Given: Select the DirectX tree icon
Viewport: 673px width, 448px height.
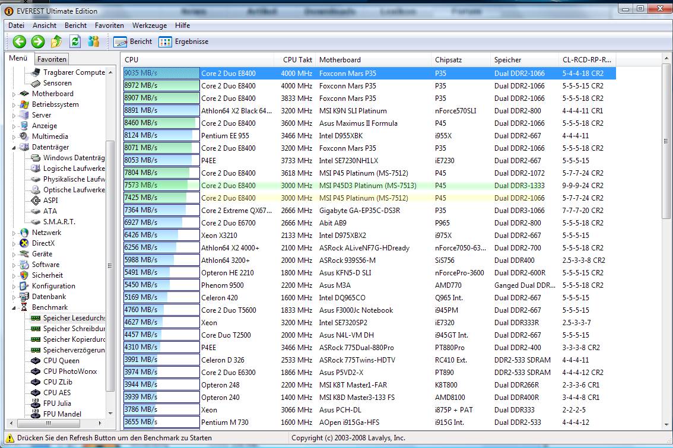Looking at the screenshot, I should click(24, 243).
